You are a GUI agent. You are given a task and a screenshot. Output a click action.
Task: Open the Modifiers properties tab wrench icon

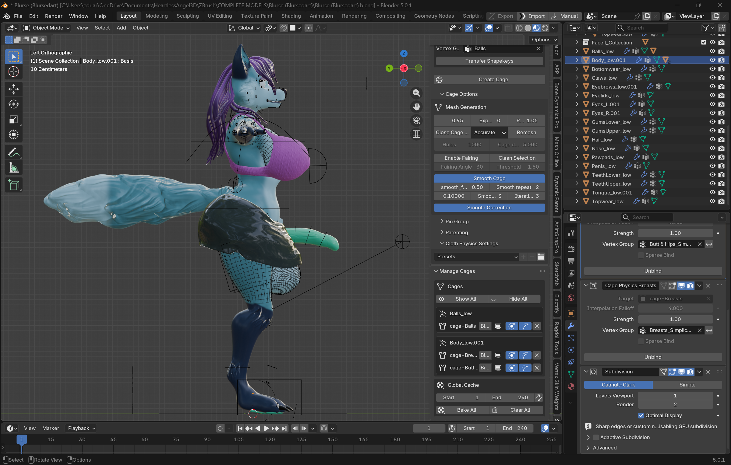[x=571, y=326]
